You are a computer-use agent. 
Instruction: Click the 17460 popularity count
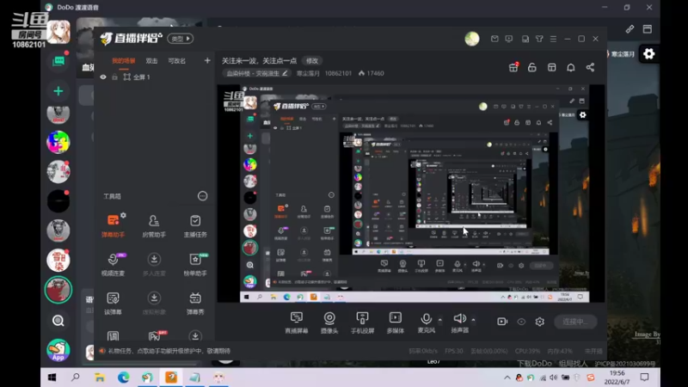tap(372, 73)
